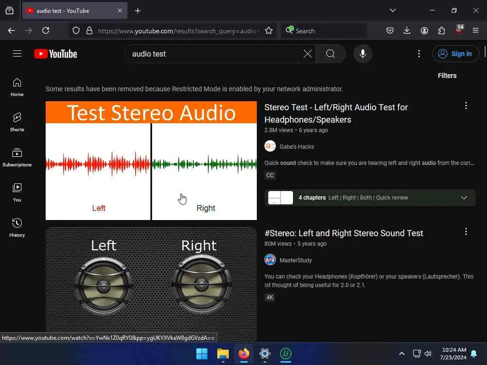Open the Filters option
The width and height of the screenshot is (487, 365).
pyautogui.click(x=447, y=76)
